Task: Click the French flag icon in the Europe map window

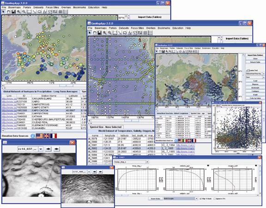Action: tap(54, 136)
